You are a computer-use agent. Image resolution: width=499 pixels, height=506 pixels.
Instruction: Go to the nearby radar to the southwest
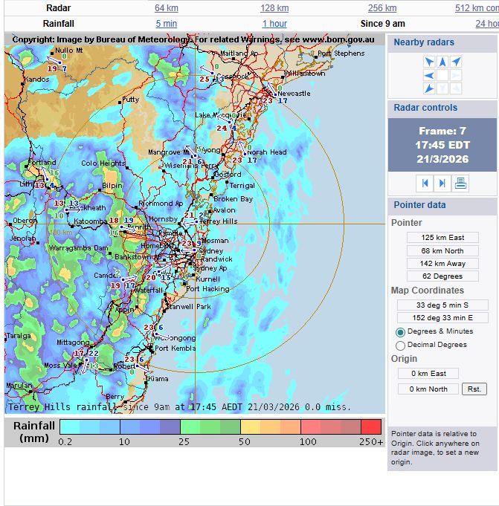(429, 88)
